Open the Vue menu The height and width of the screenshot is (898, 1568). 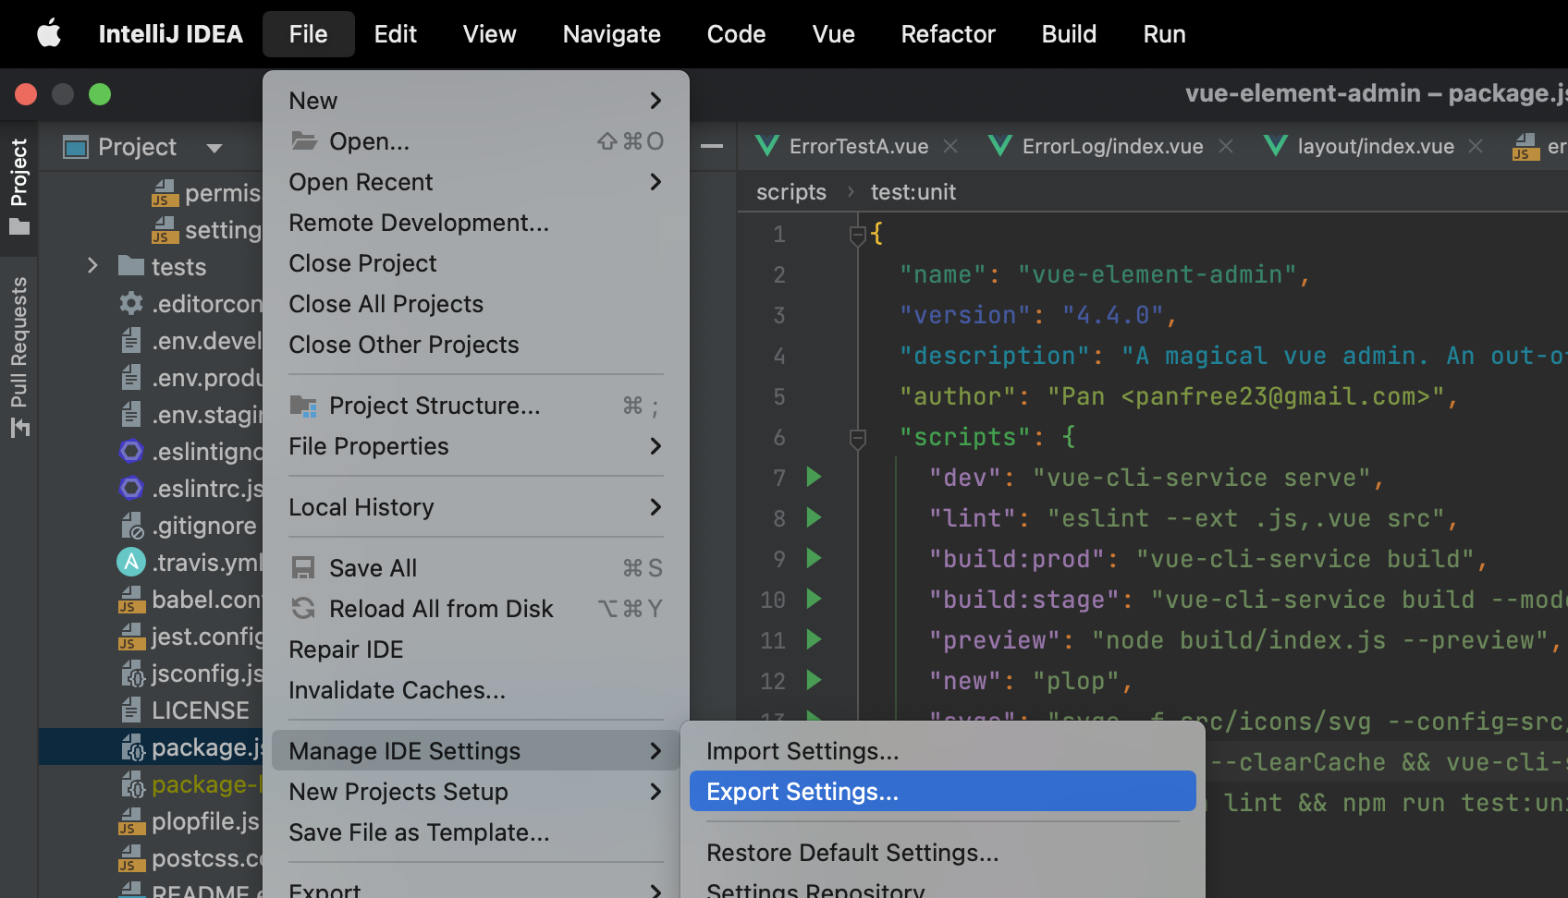pyautogui.click(x=834, y=34)
